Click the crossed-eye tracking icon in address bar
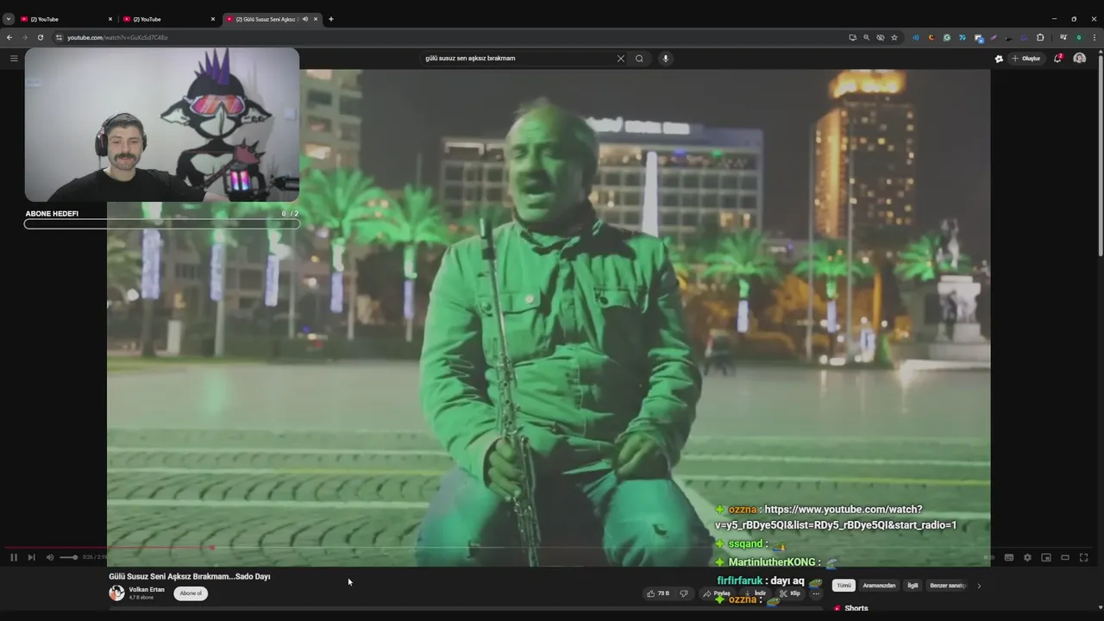 pyautogui.click(x=881, y=37)
